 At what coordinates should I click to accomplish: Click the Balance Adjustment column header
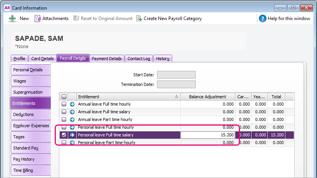click(208, 97)
